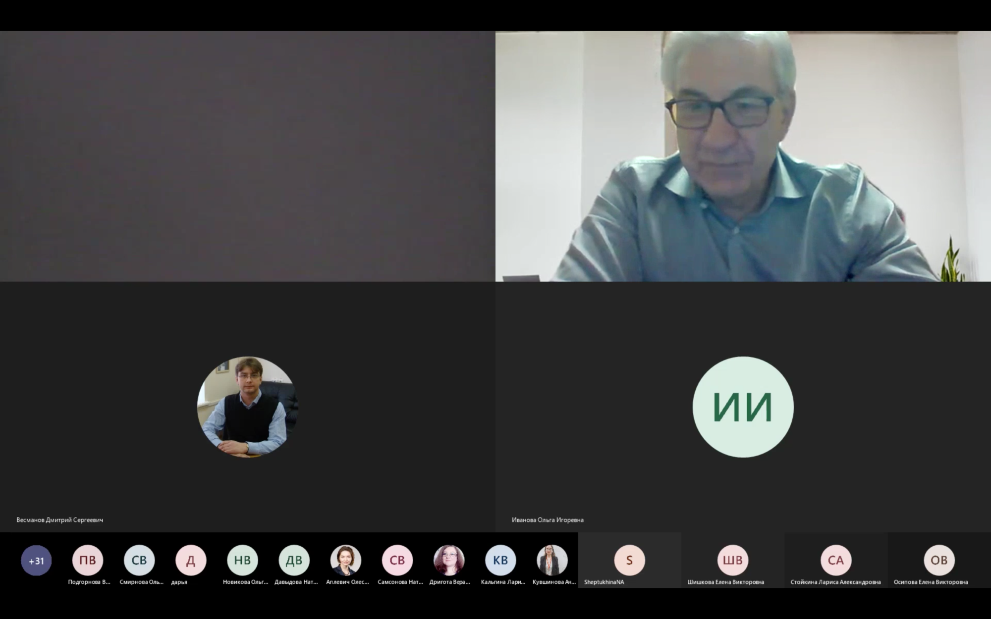
Task: Click the gray-haired man's video feed
Action: (x=743, y=156)
